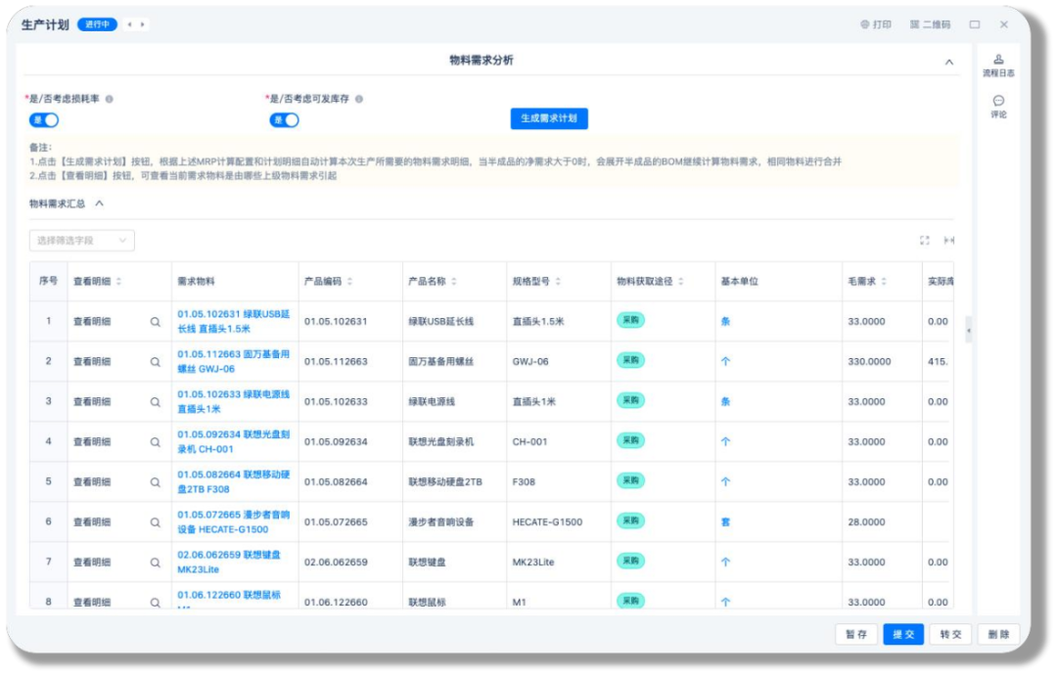Show the 二维码 QR code
This screenshot has width=1057, height=676.
[x=930, y=24]
